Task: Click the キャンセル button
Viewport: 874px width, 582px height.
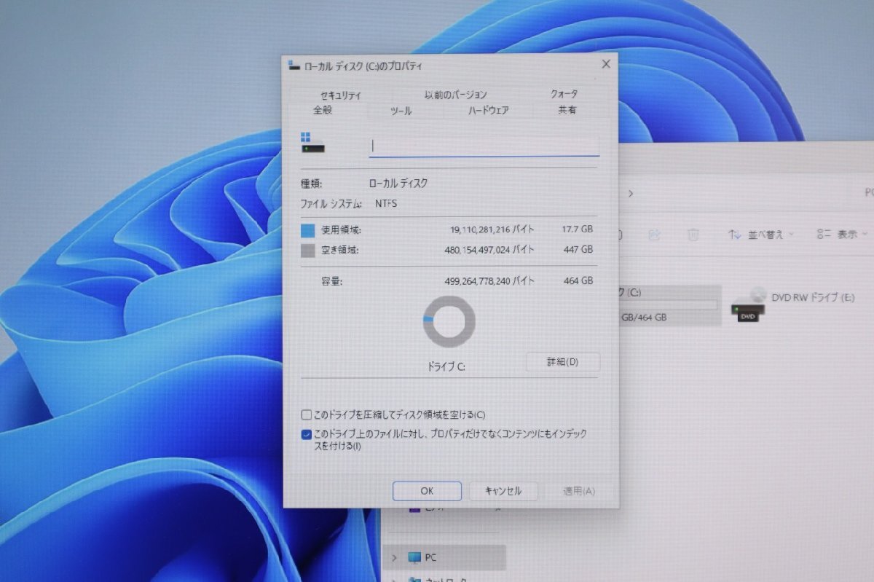Action: [x=503, y=491]
